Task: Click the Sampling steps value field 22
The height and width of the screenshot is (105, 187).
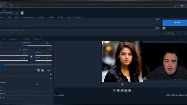Action: pyautogui.click(x=48, y=43)
